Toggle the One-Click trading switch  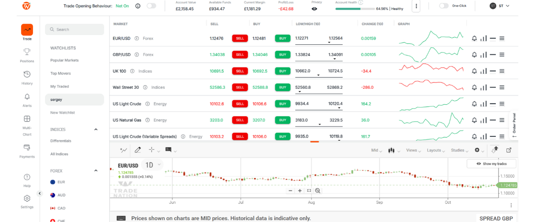[444, 6]
